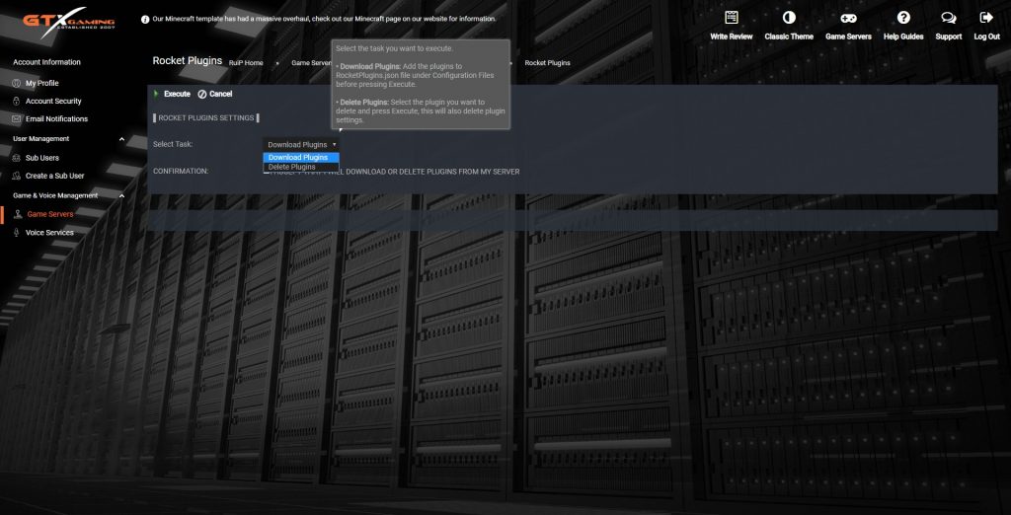The width and height of the screenshot is (1011, 515).
Task: Click the Account Information heading
Action: click(x=46, y=62)
